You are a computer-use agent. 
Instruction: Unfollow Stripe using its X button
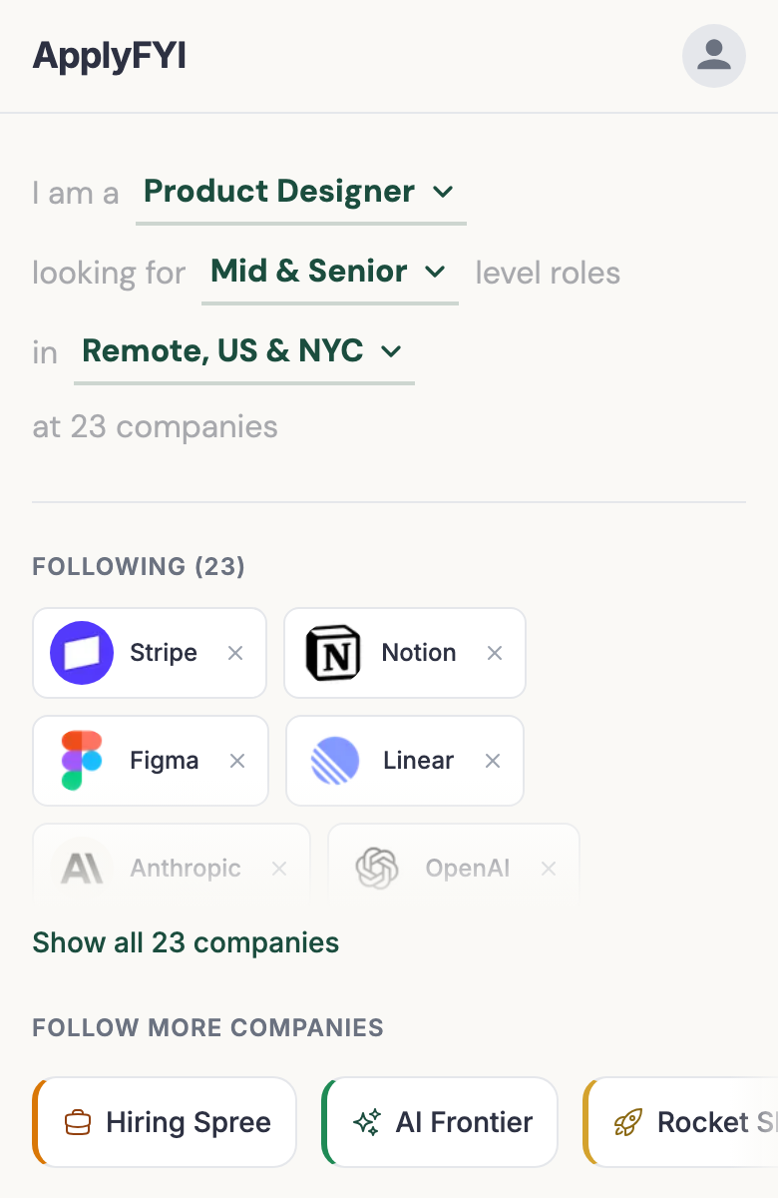click(235, 653)
